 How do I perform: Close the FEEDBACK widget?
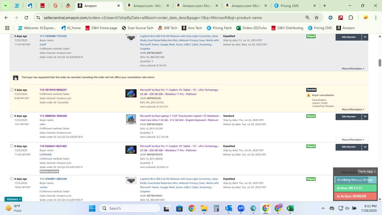pos(20,199)
